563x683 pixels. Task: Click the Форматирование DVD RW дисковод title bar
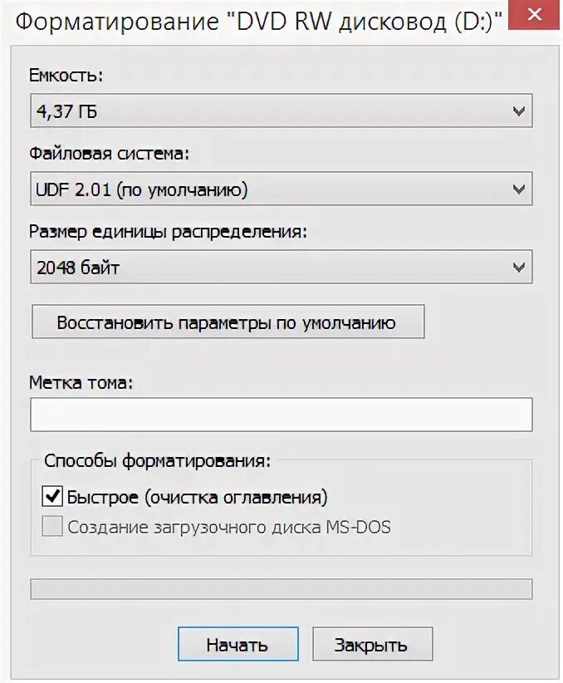click(258, 21)
